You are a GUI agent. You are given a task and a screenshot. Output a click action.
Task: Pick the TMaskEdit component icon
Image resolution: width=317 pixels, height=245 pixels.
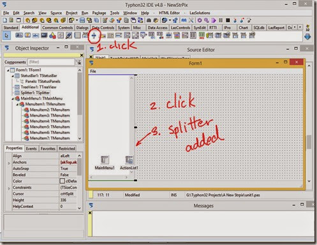tap(119, 35)
